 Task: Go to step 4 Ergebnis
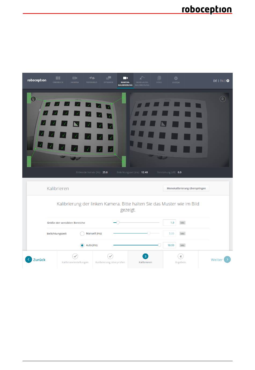pyautogui.click(x=181, y=259)
